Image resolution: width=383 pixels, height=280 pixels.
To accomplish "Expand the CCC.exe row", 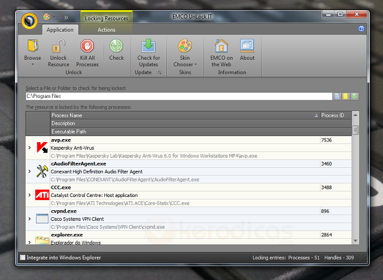I will pyautogui.click(x=29, y=195).
